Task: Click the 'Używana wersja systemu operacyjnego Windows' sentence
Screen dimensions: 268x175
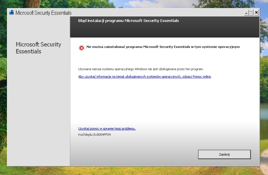Action: tap(141, 69)
